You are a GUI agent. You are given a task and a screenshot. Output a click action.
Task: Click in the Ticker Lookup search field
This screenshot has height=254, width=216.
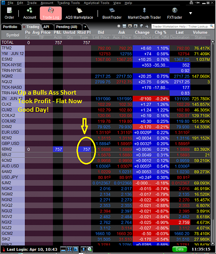(x=180, y=26)
